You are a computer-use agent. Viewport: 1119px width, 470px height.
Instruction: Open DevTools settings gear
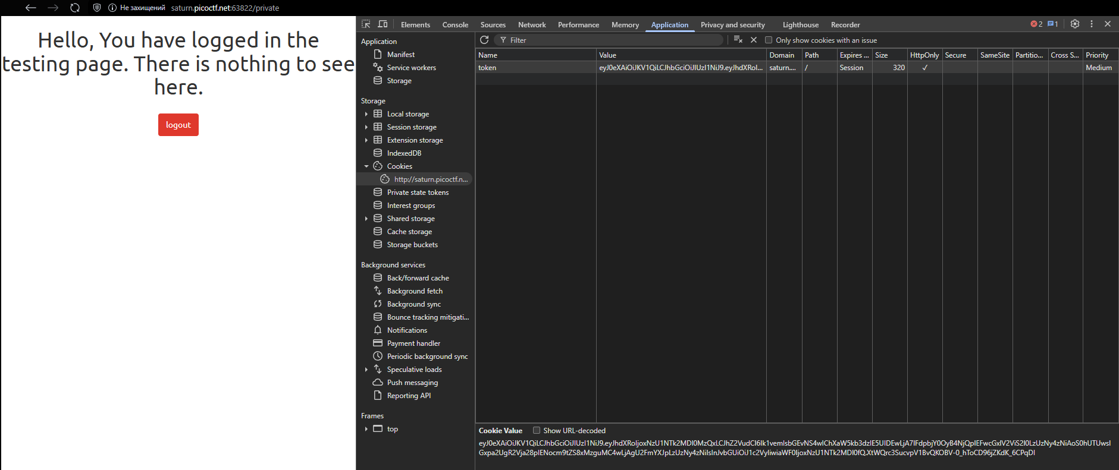pyautogui.click(x=1074, y=24)
